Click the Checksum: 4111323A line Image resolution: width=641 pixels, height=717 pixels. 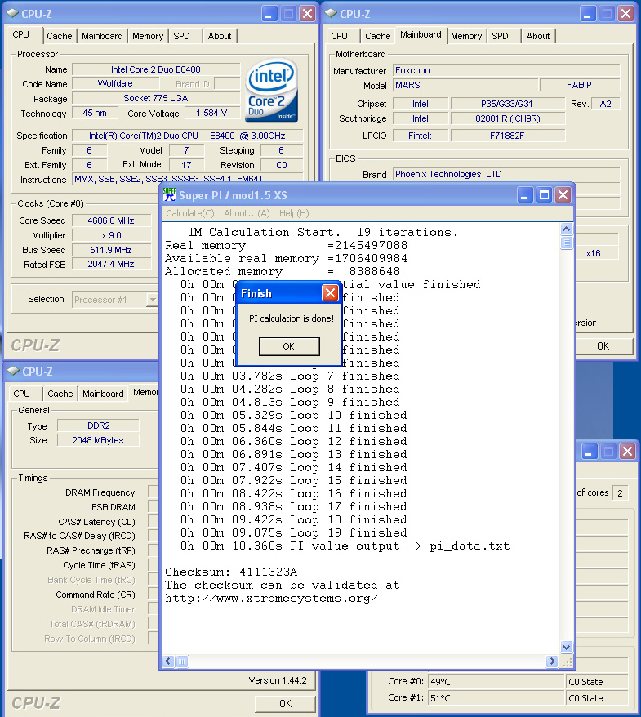click(231, 572)
